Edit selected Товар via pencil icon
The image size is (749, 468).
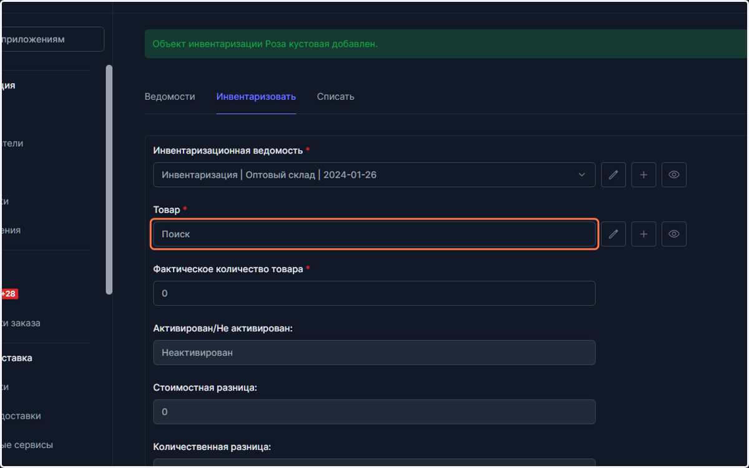(x=614, y=234)
